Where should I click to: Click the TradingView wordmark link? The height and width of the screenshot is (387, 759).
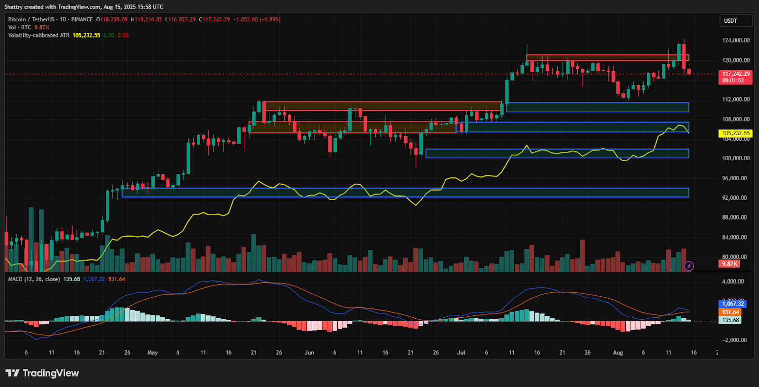click(50, 373)
